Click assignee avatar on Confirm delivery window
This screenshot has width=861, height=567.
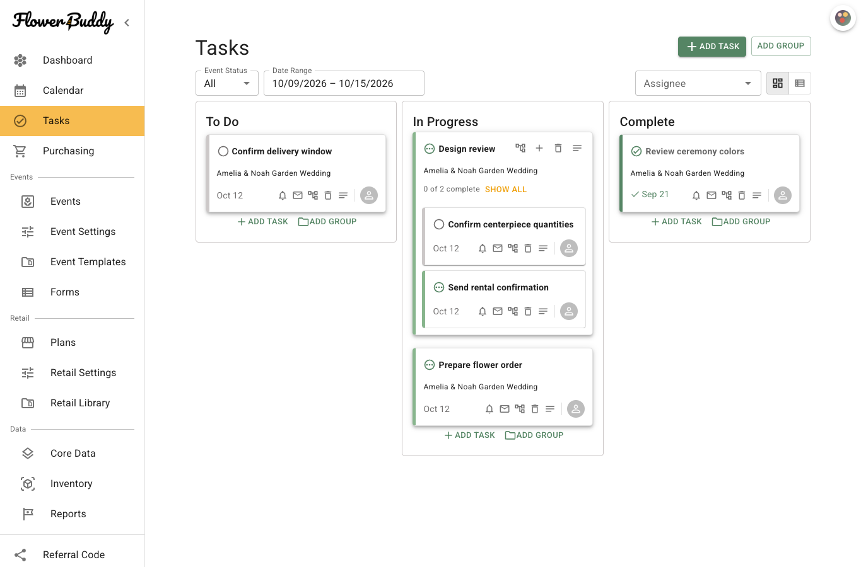(x=369, y=195)
